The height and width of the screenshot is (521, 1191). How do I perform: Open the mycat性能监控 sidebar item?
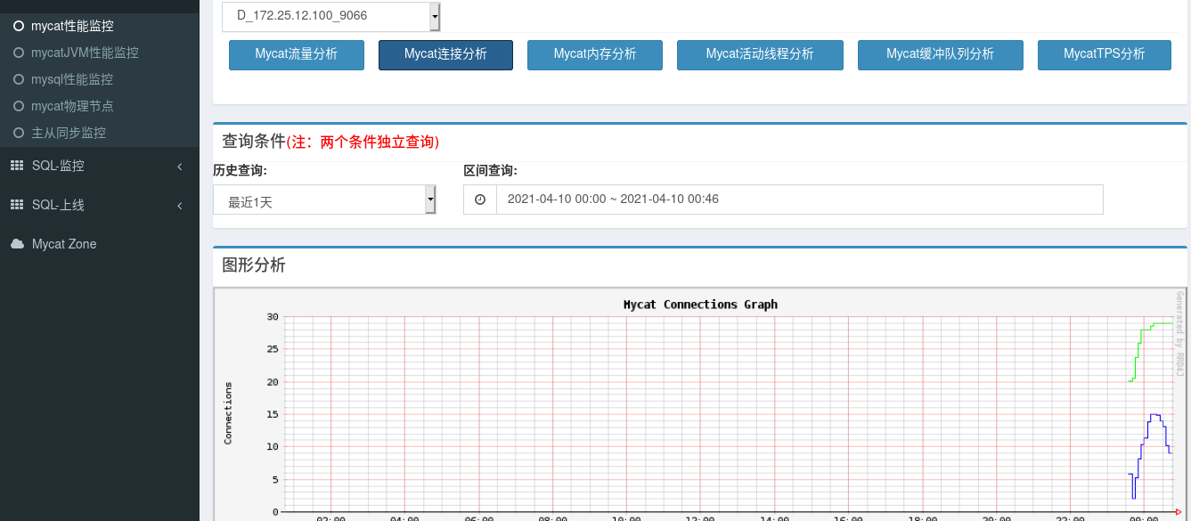click(100, 26)
